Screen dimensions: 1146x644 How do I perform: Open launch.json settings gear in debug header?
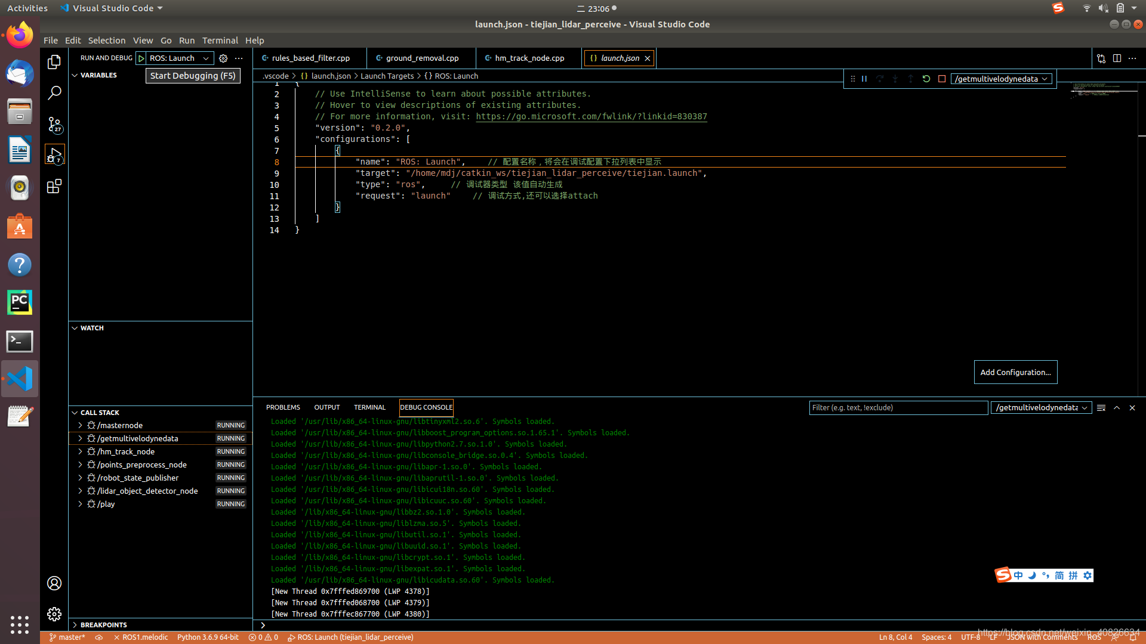pos(223,58)
